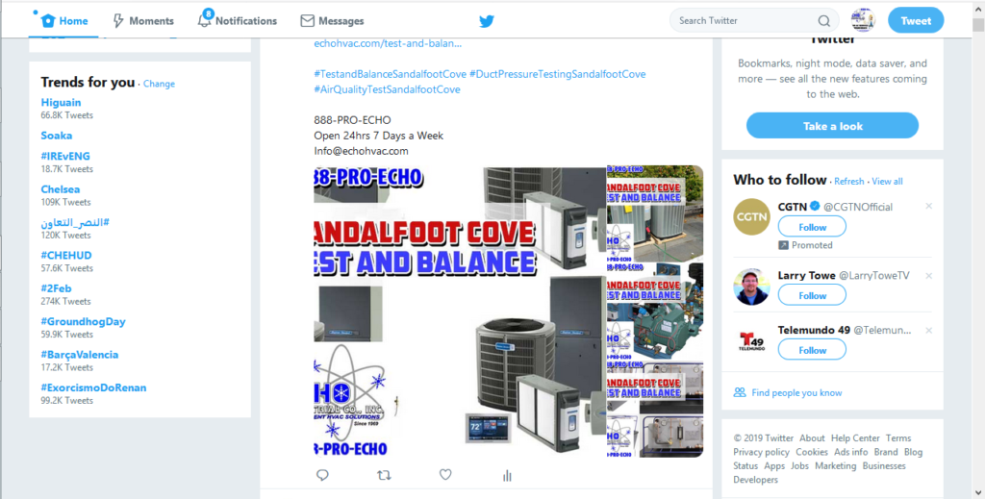Image resolution: width=985 pixels, height=499 pixels.
Task: Dismiss the Telemundo 49 suggestion
Action: point(928,330)
